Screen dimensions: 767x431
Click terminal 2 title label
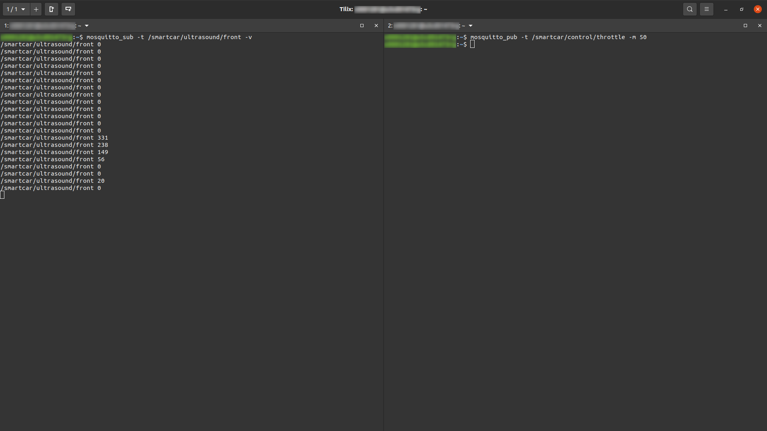tap(427, 26)
